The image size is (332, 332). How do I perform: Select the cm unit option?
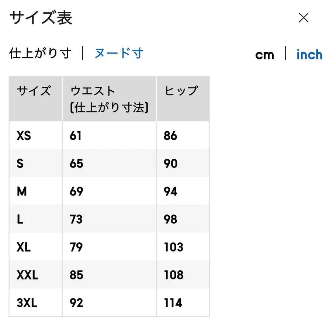[x=265, y=55]
